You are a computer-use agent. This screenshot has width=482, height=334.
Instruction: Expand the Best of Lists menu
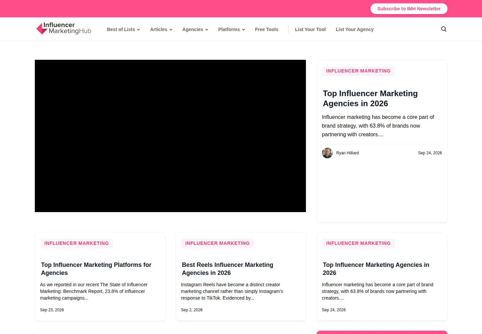tap(123, 29)
